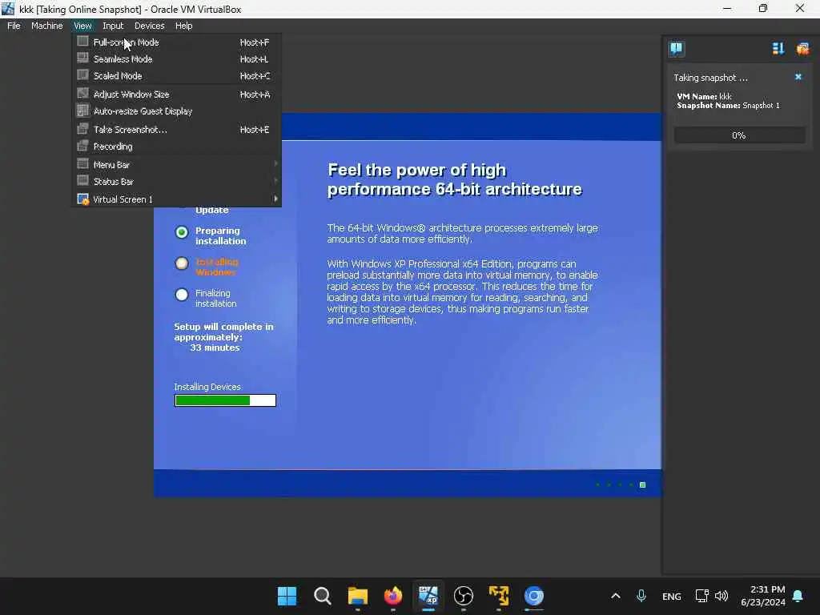Click the 64-bit architecture heading in guest
Viewport: 820px width, 615px height.
click(x=455, y=179)
